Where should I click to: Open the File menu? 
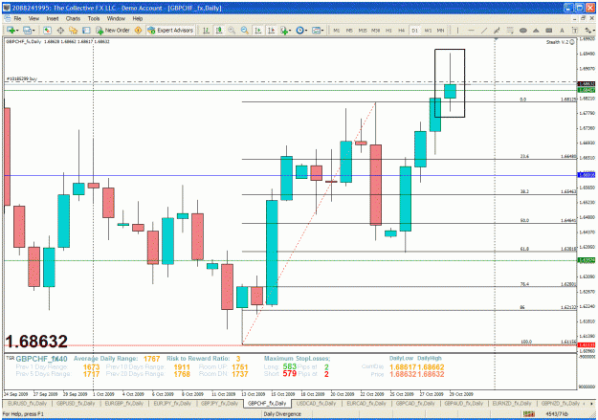click(x=17, y=18)
